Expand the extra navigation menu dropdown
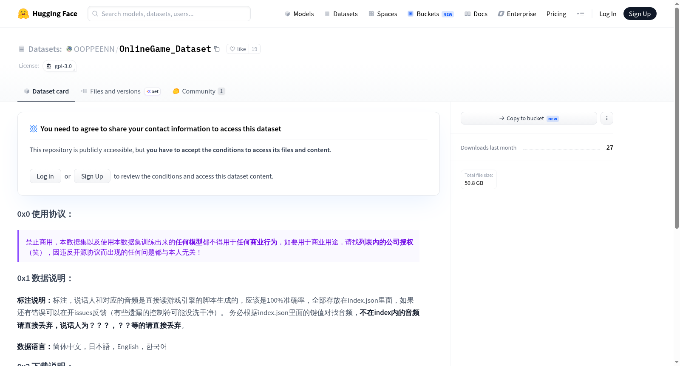This screenshot has width=680, height=366. coord(580,14)
